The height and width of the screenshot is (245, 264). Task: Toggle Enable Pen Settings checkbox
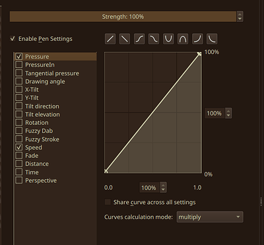[x=13, y=39]
